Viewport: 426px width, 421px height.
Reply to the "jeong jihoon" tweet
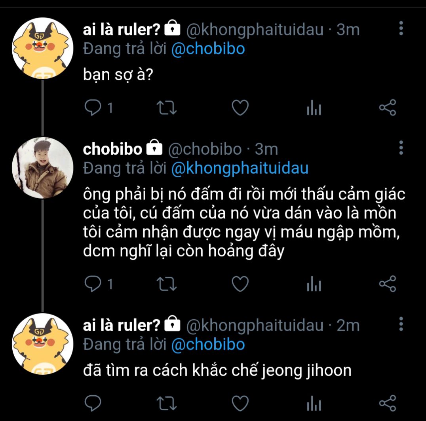tap(93, 403)
